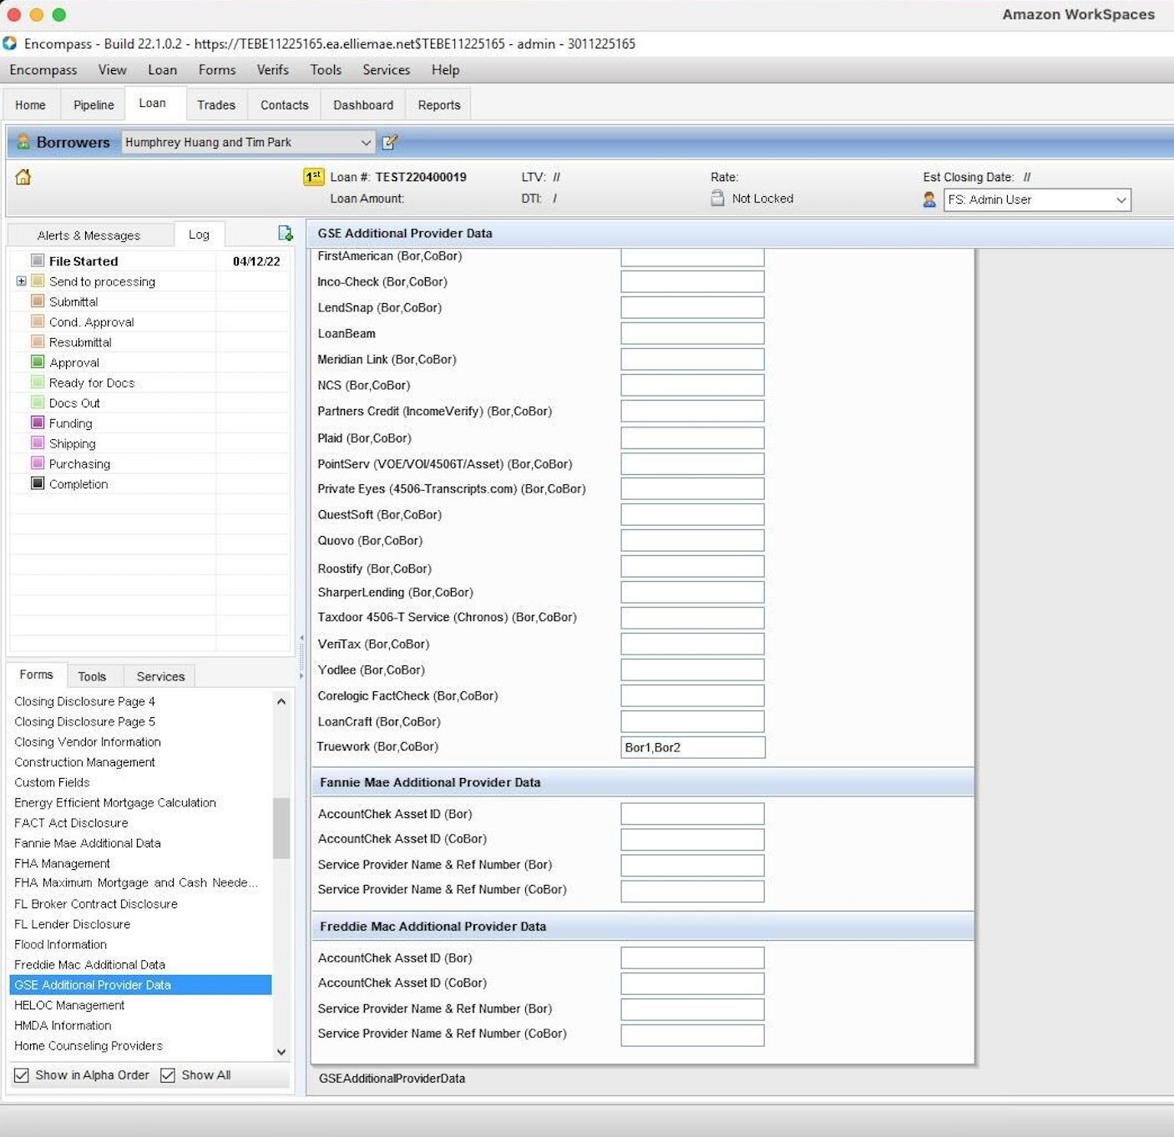Toggle the Completion milestone box
Viewport: 1174px width, 1137px height.
point(38,483)
